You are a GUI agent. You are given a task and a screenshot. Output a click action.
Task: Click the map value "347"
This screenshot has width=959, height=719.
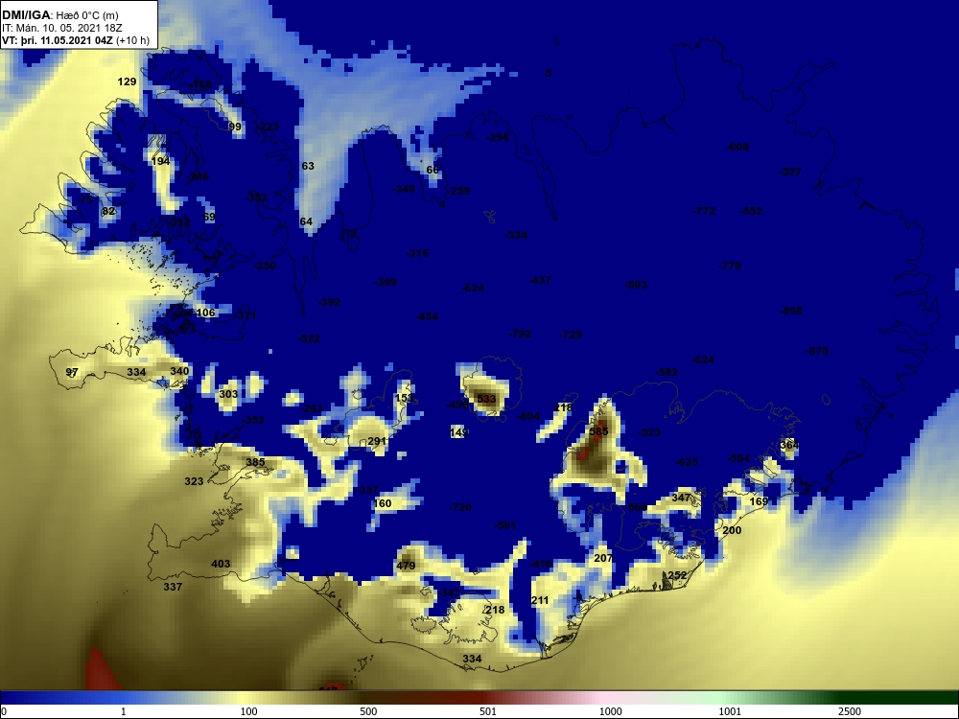coord(681,498)
